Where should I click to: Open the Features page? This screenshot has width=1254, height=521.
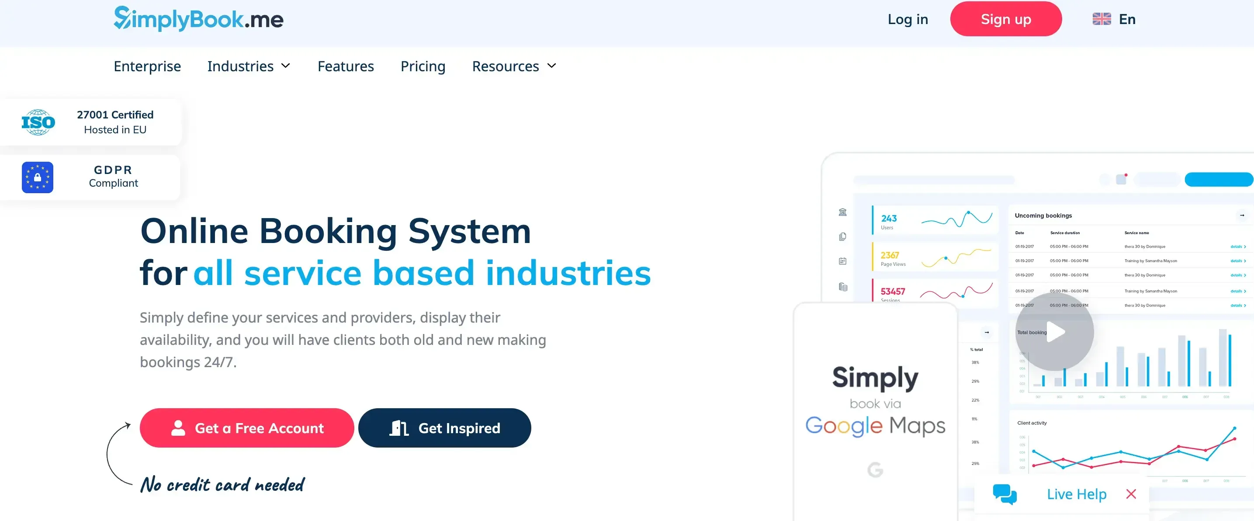pos(346,66)
